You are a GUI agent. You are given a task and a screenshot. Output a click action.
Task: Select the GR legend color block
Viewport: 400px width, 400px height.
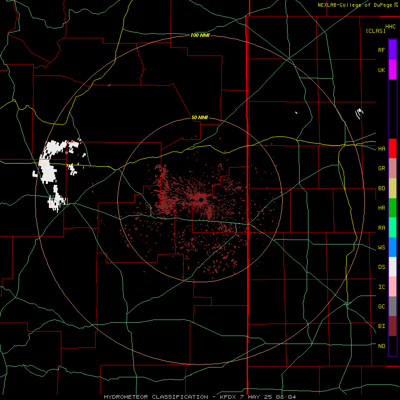click(392, 168)
